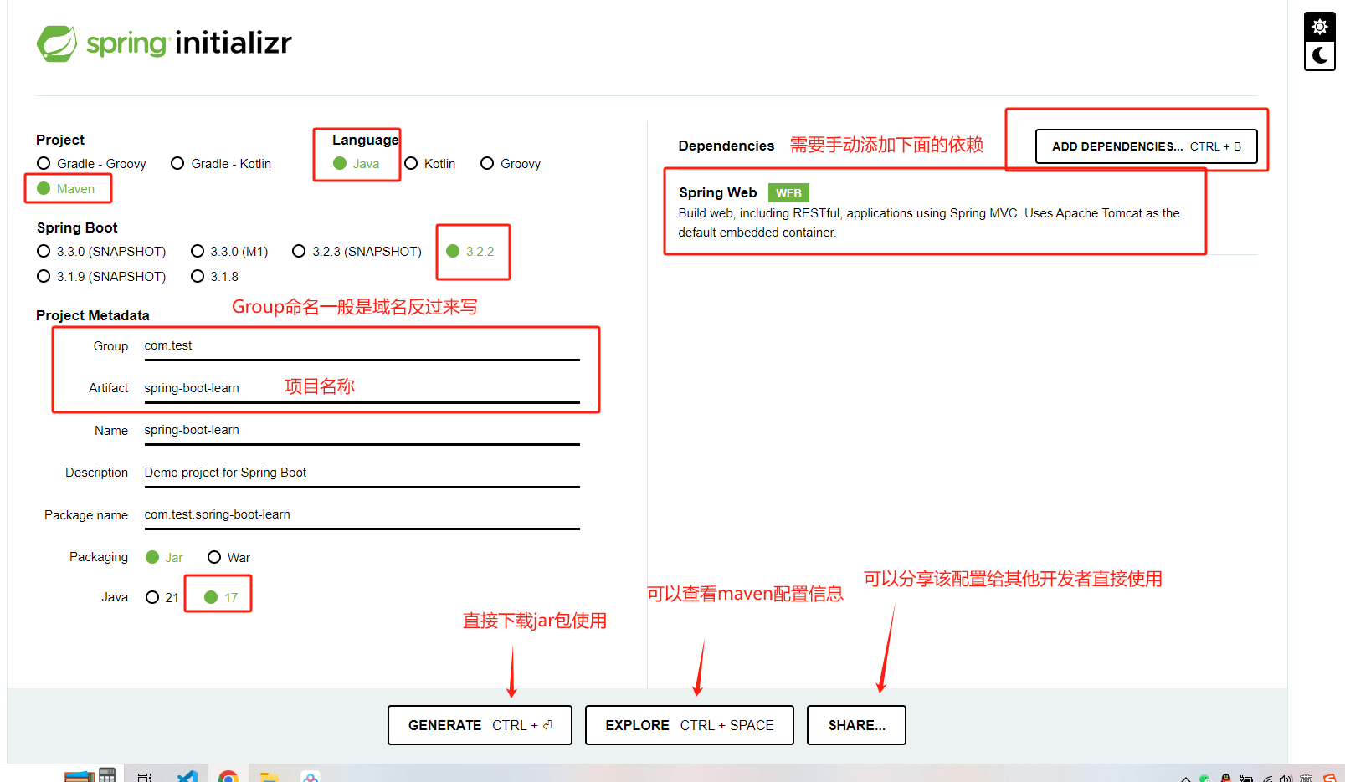Switch to light theme with sun icon
The image size is (1345, 782).
coord(1319,27)
